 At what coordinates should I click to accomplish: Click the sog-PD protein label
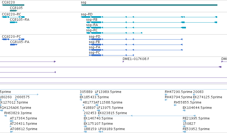tap(94, 37)
